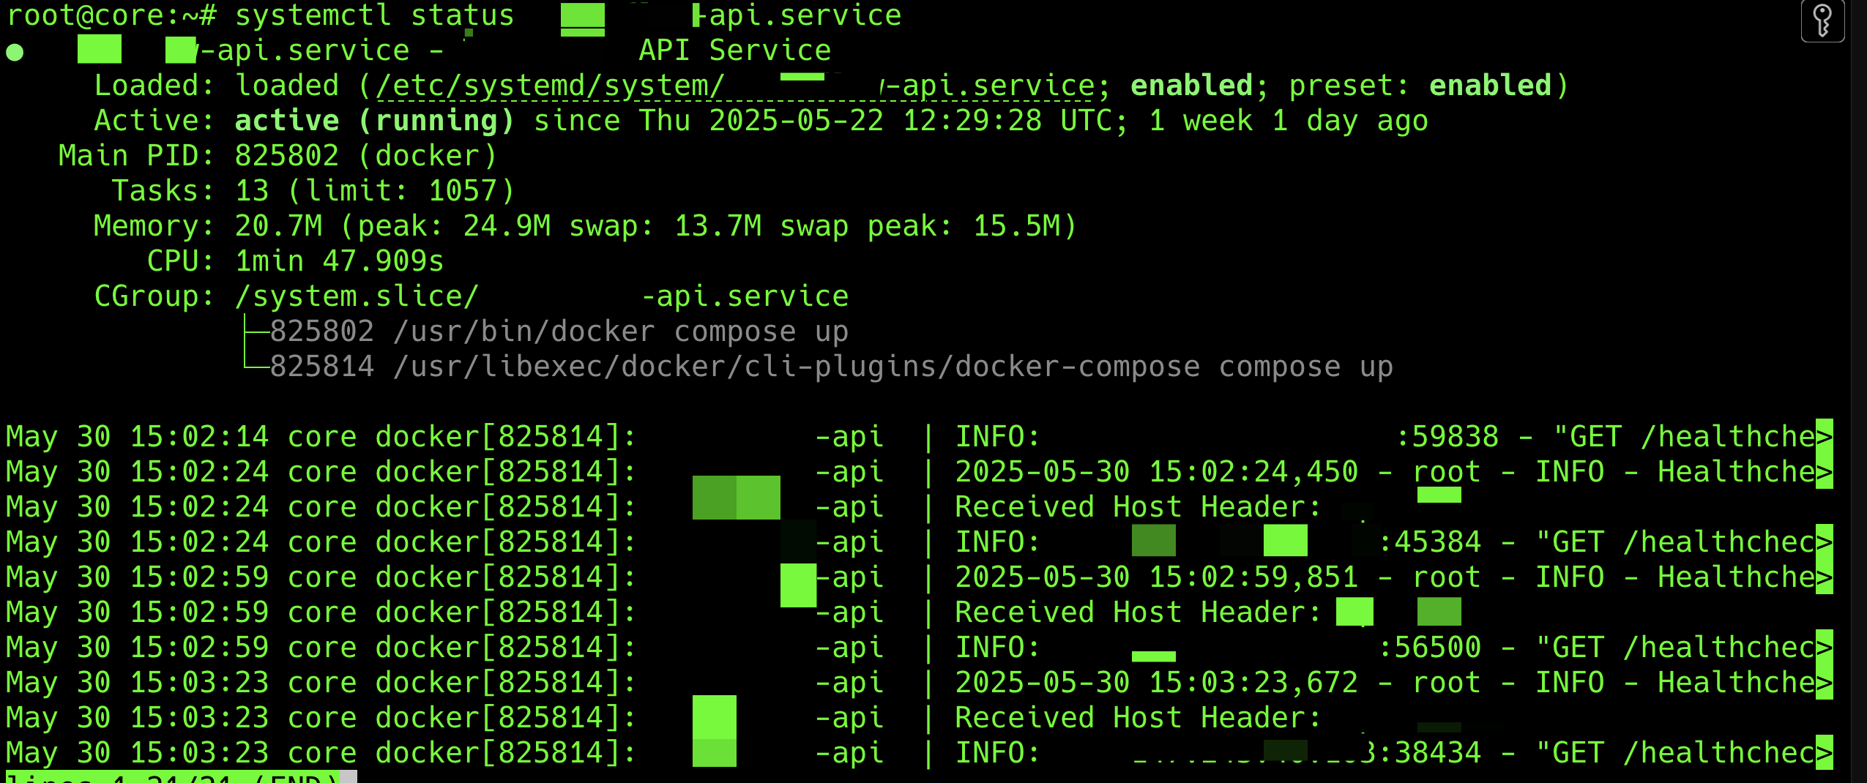Select the 825802 /usr/bin/docker compose up process
Screen dimensions: 1867x783
tap(559, 331)
